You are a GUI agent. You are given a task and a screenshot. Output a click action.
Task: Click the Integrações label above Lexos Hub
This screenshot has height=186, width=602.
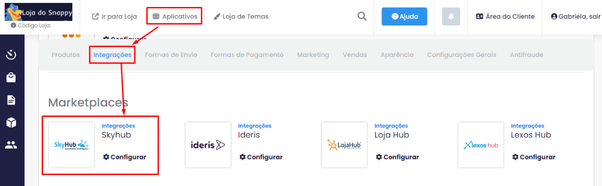click(527, 126)
